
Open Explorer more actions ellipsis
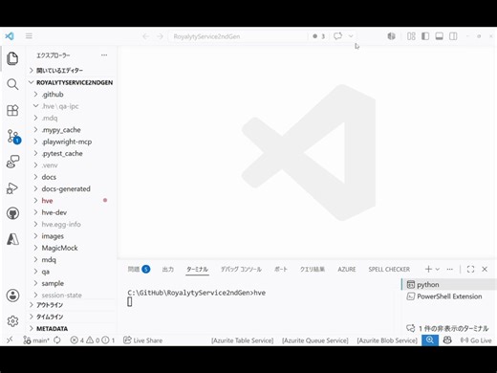[104, 55]
